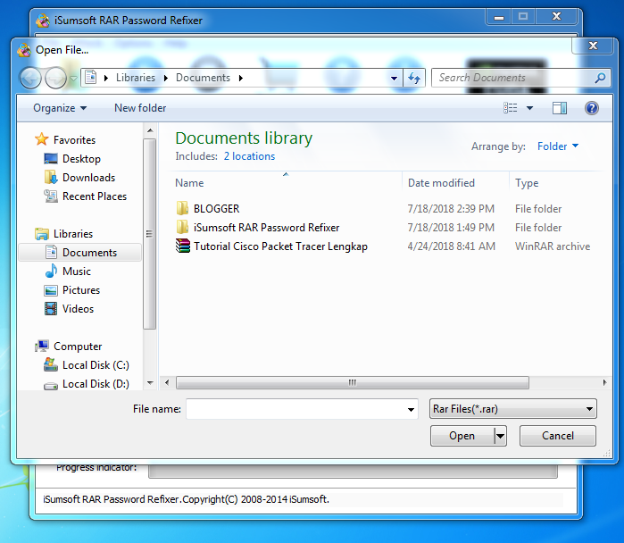Image resolution: width=624 pixels, height=543 pixels.
Task: Click the horizontal scrollbar thumb
Action: click(x=353, y=382)
